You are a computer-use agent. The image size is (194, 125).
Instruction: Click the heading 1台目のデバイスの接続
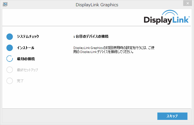tap(91, 36)
